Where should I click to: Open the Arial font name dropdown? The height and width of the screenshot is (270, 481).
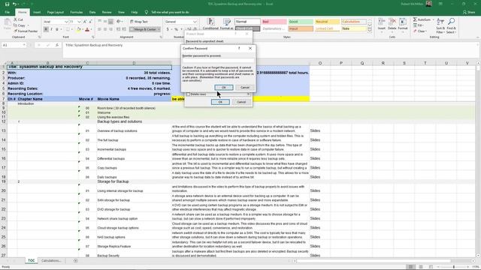point(66,22)
